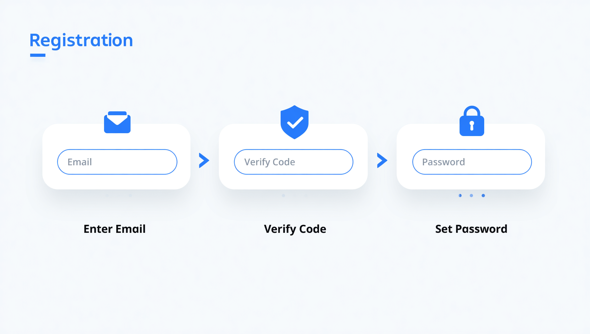The height and width of the screenshot is (334, 590).
Task: Select last pagination dot under Password card
Action: click(483, 196)
